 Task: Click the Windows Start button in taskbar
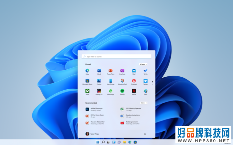98,142
